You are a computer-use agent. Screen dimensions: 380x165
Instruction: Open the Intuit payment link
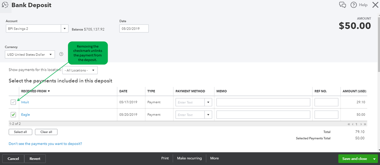click(x=25, y=102)
